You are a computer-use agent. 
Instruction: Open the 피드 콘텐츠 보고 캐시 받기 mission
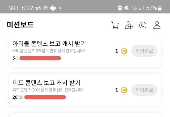coord(46,82)
